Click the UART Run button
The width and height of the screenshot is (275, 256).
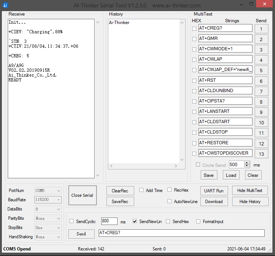pos(214,191)
